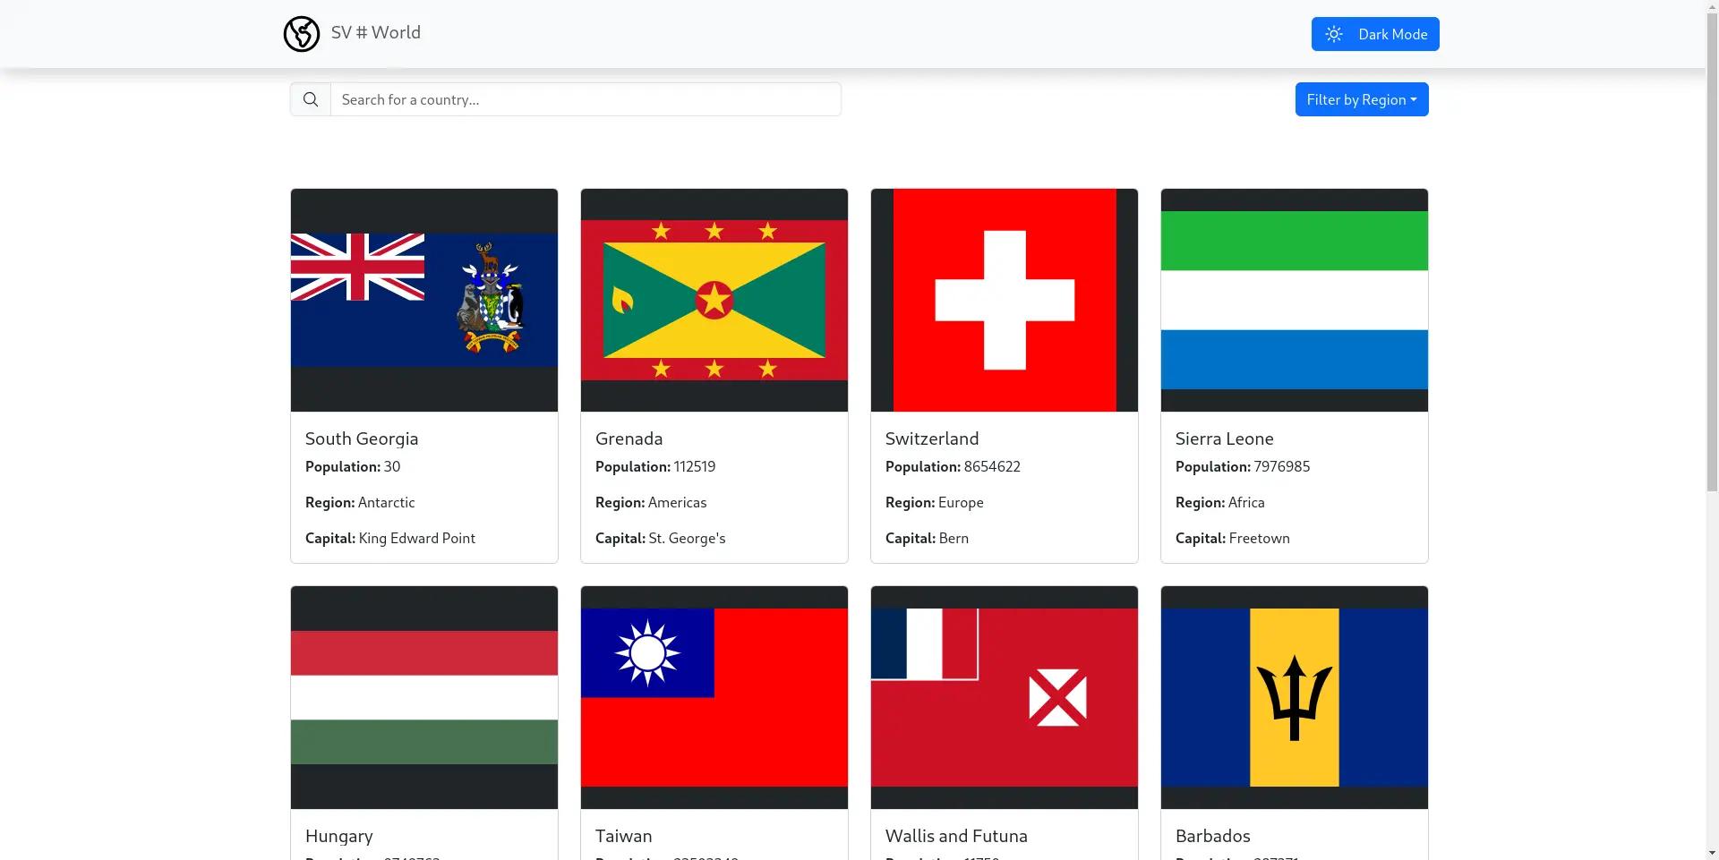The height and width of the screenshot is (860, 1719).
Task: Select the Barbados country title
Action: point(1213,836)
